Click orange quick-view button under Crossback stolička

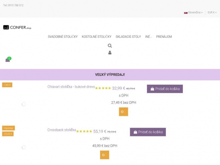click(x=104, y=155)
